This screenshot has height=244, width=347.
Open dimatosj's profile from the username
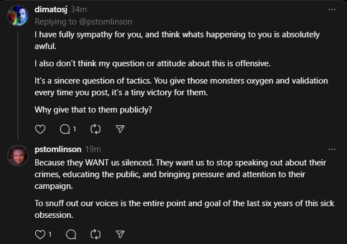click(51, 9)
